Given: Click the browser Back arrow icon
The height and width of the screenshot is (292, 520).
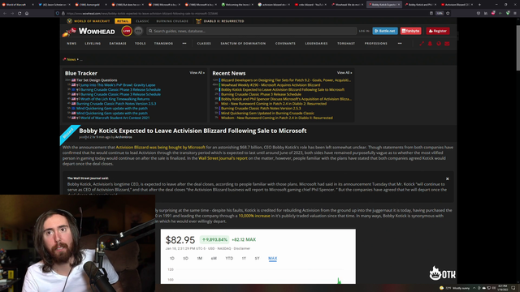Looking at the screenshot, I should coord(5,13).
